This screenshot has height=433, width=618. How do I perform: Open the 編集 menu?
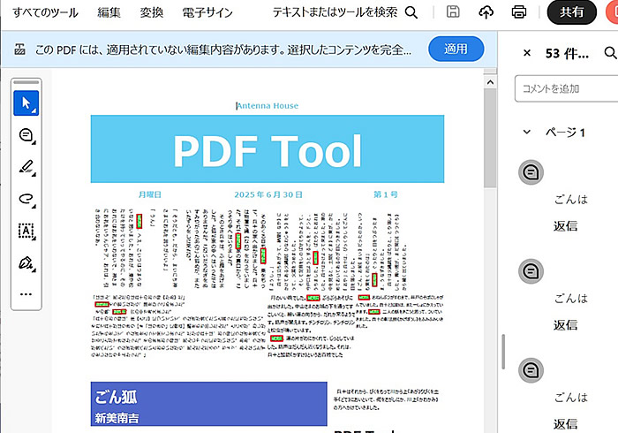(109, 12)
